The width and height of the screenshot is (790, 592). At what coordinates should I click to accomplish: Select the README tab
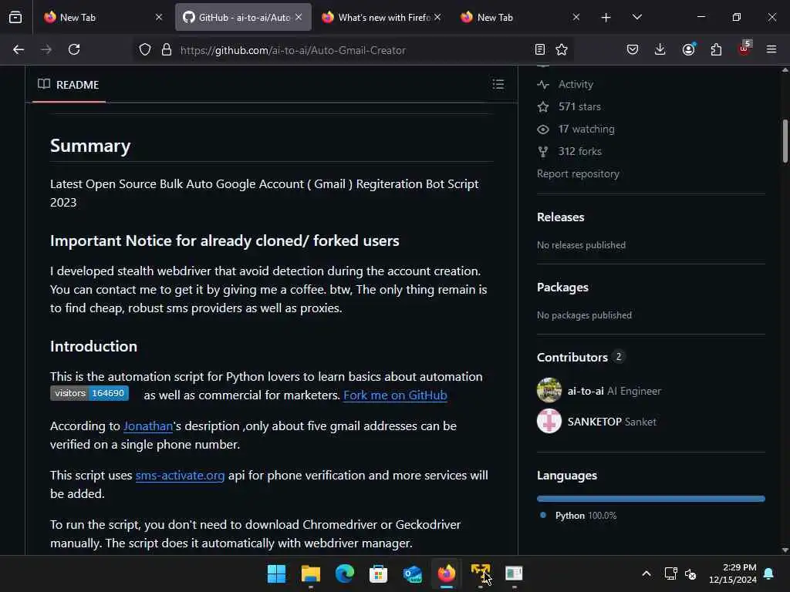pos(69,85)
